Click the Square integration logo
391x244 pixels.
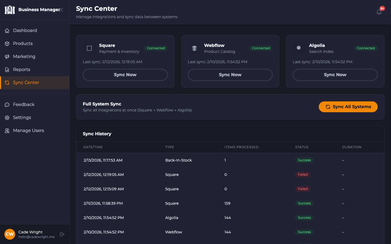tap(89, 48)
